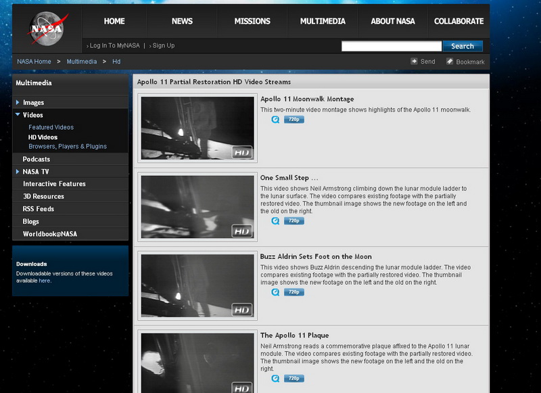Open the One Small Step thumbnail
The width and height of the screenshot is (541, 393).
[197, 207]
